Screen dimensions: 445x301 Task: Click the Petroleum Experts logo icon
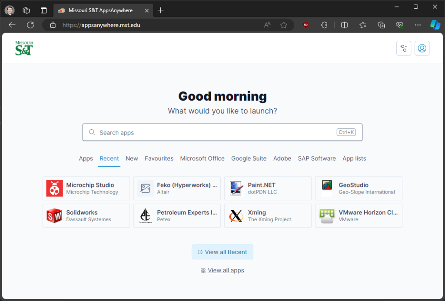[145, 216]
